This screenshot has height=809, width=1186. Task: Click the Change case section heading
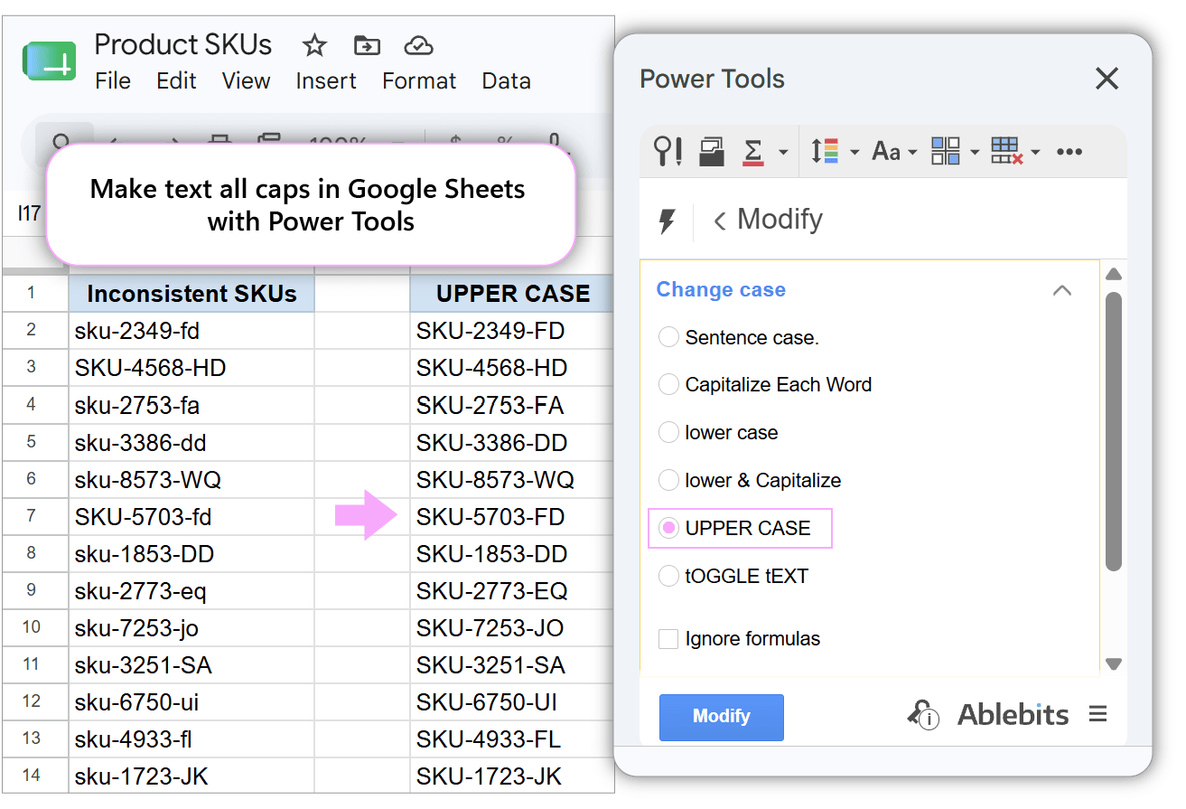(x=721, y=289)
